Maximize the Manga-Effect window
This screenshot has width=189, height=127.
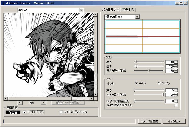pos(181,3)
